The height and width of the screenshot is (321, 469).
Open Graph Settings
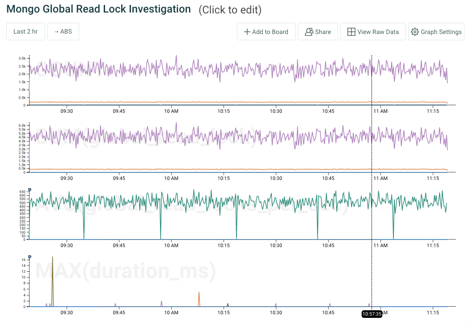tap(436, 32)
